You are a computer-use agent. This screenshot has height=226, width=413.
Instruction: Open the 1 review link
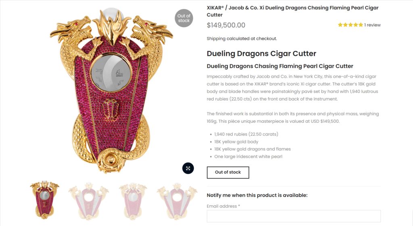372,25
